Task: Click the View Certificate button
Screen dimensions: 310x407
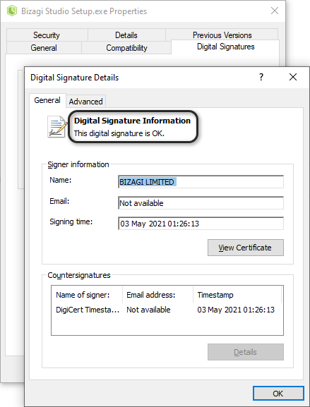Action: [245, 248]
